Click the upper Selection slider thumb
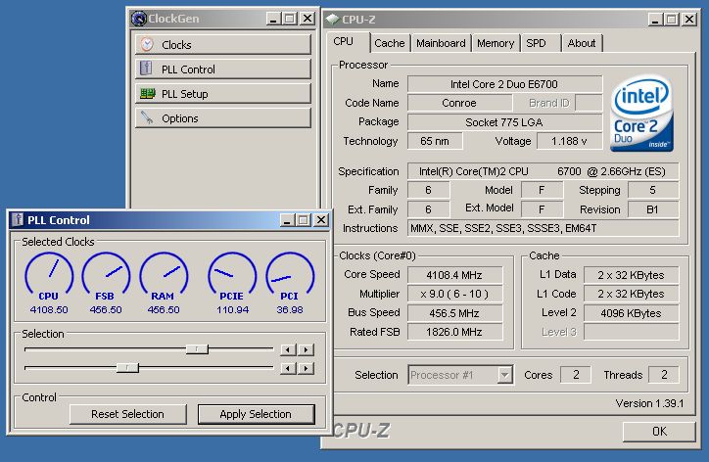Viewport: 709px width, 462px height. click(x=197, y=349)
